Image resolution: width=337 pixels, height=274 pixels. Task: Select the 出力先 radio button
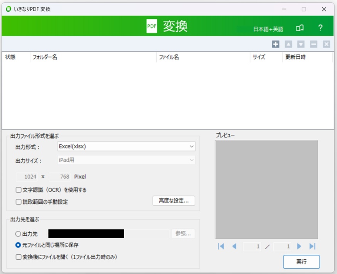(18, 234)
